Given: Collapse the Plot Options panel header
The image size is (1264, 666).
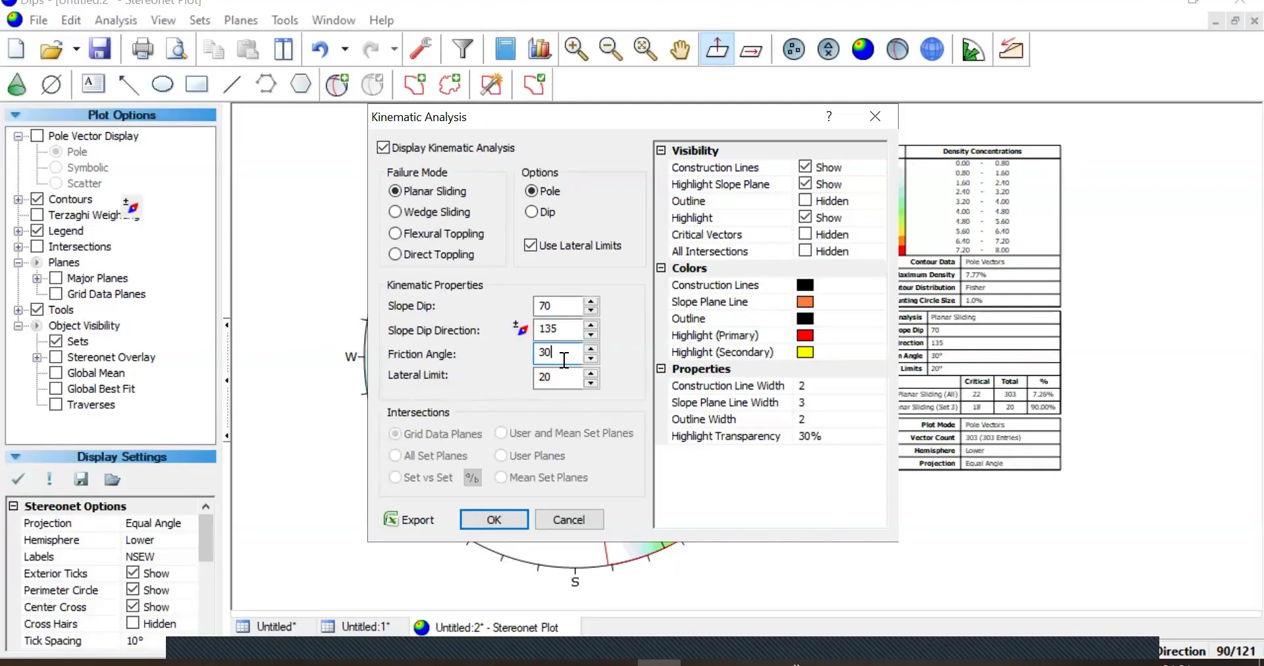Looking at the screenshot, I should pos(16,115).
